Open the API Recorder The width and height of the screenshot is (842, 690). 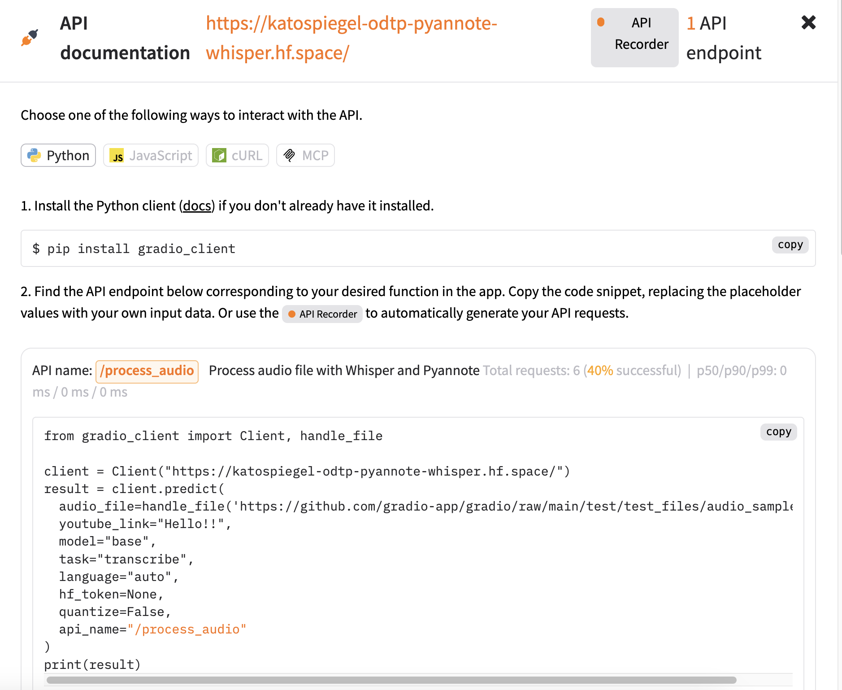coord(634,37)
